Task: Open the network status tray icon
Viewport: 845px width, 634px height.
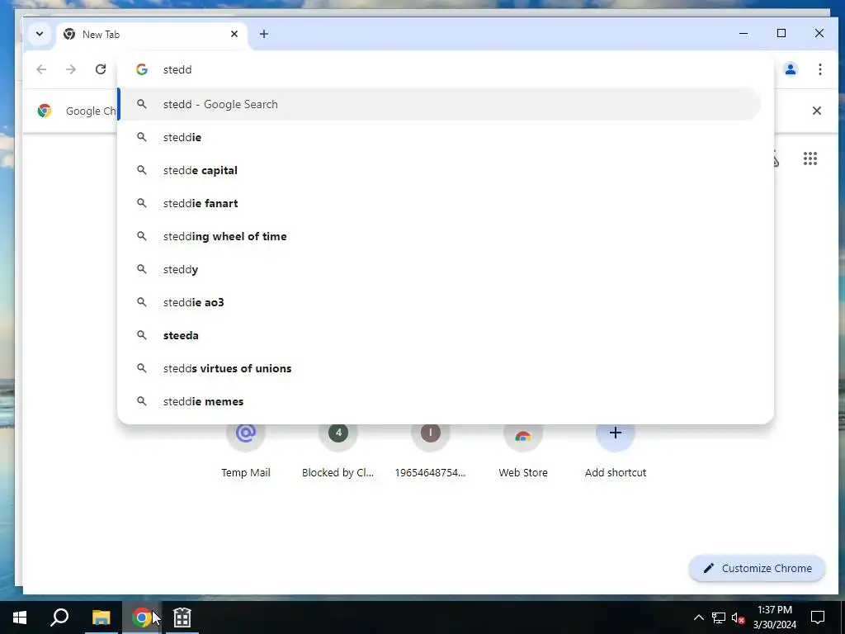Action: tap(719, 617)
